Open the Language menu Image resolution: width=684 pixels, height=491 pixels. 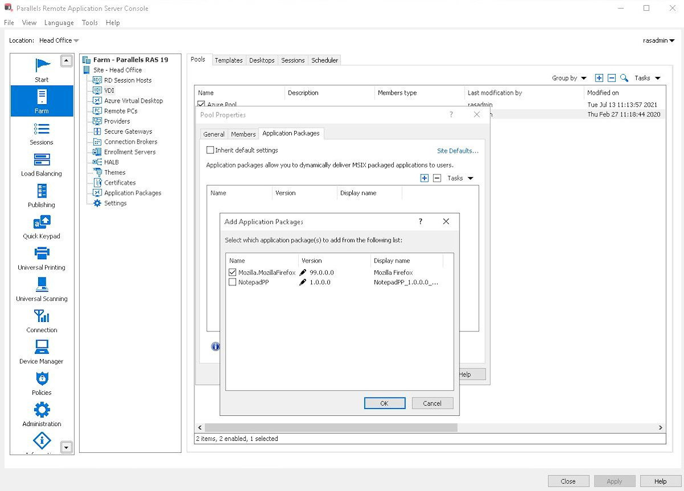coord(59,23)
